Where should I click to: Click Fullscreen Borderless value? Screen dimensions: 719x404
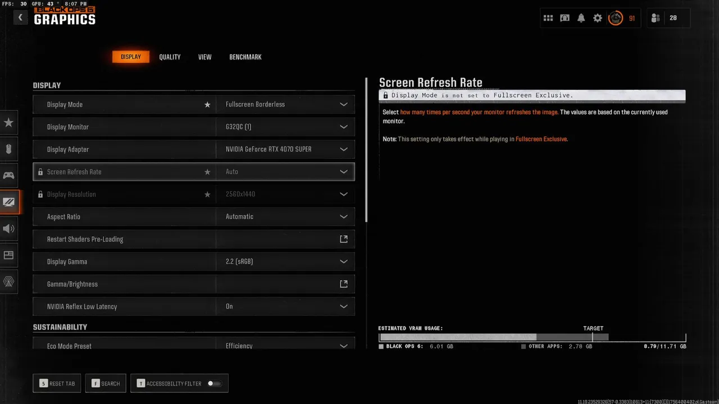[255, 104]
